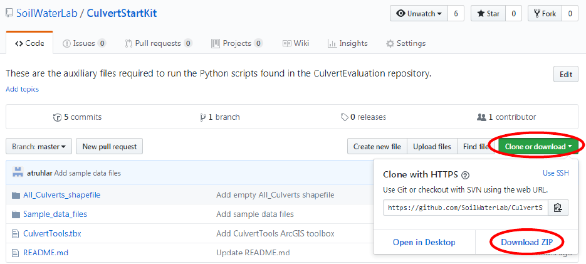
Task: Switch to the Wiki tab
Action: tap(296, 43)
